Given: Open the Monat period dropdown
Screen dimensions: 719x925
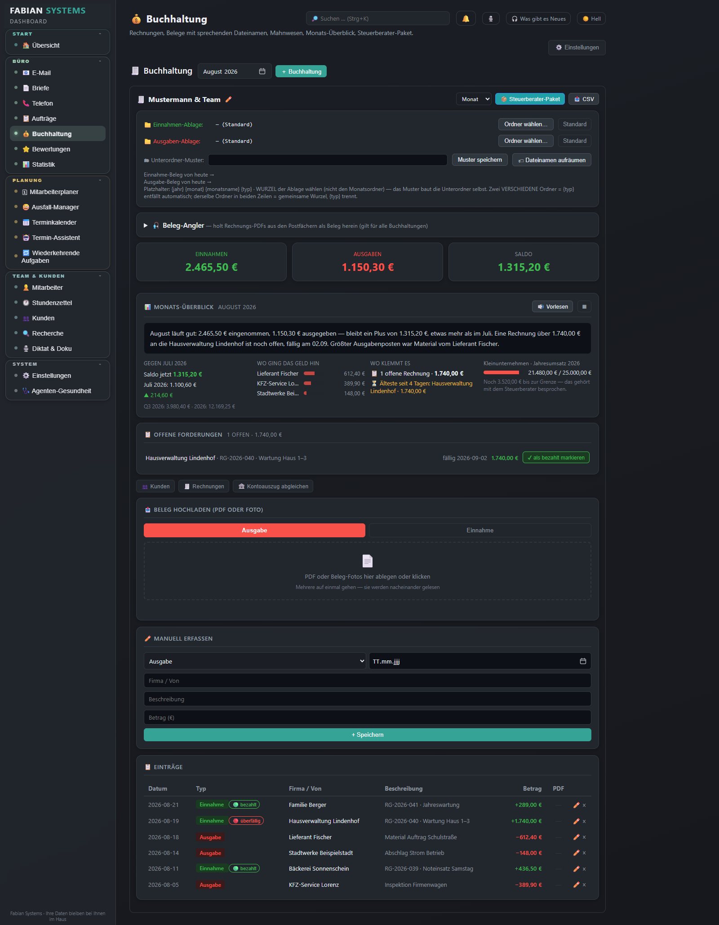Looking at the screenshot, I should pyautogui.click(x=474, y=99).
